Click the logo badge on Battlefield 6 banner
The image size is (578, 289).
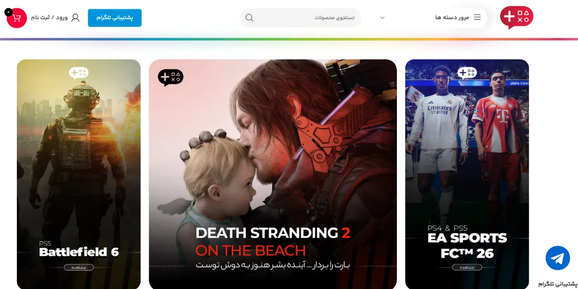79,73
